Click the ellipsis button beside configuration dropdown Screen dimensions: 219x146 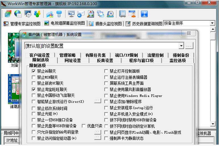click(189, 46)
